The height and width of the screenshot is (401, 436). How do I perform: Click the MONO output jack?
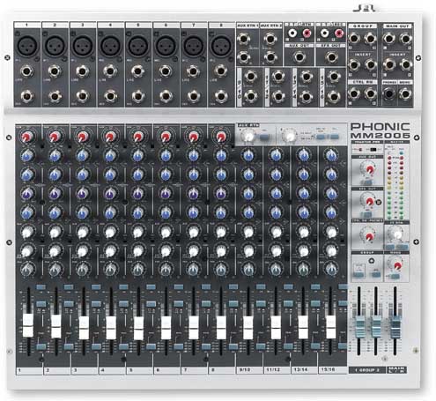(x=405, y=94)
